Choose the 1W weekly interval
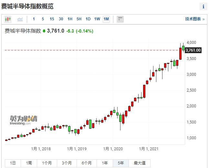209x168 pixels. coord(97,19)
